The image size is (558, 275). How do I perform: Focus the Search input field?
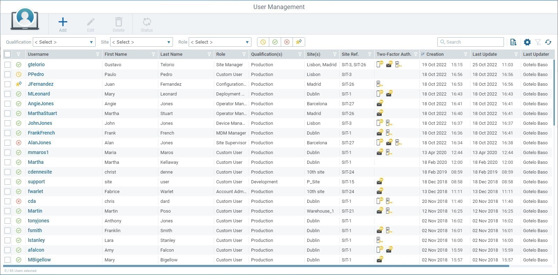click(470, 42)
